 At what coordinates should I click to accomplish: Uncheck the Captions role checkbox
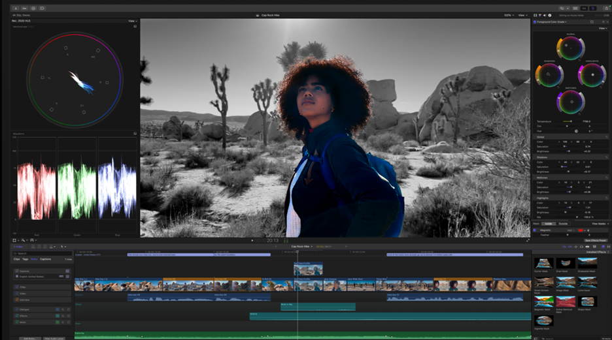(x=17, y=271)
